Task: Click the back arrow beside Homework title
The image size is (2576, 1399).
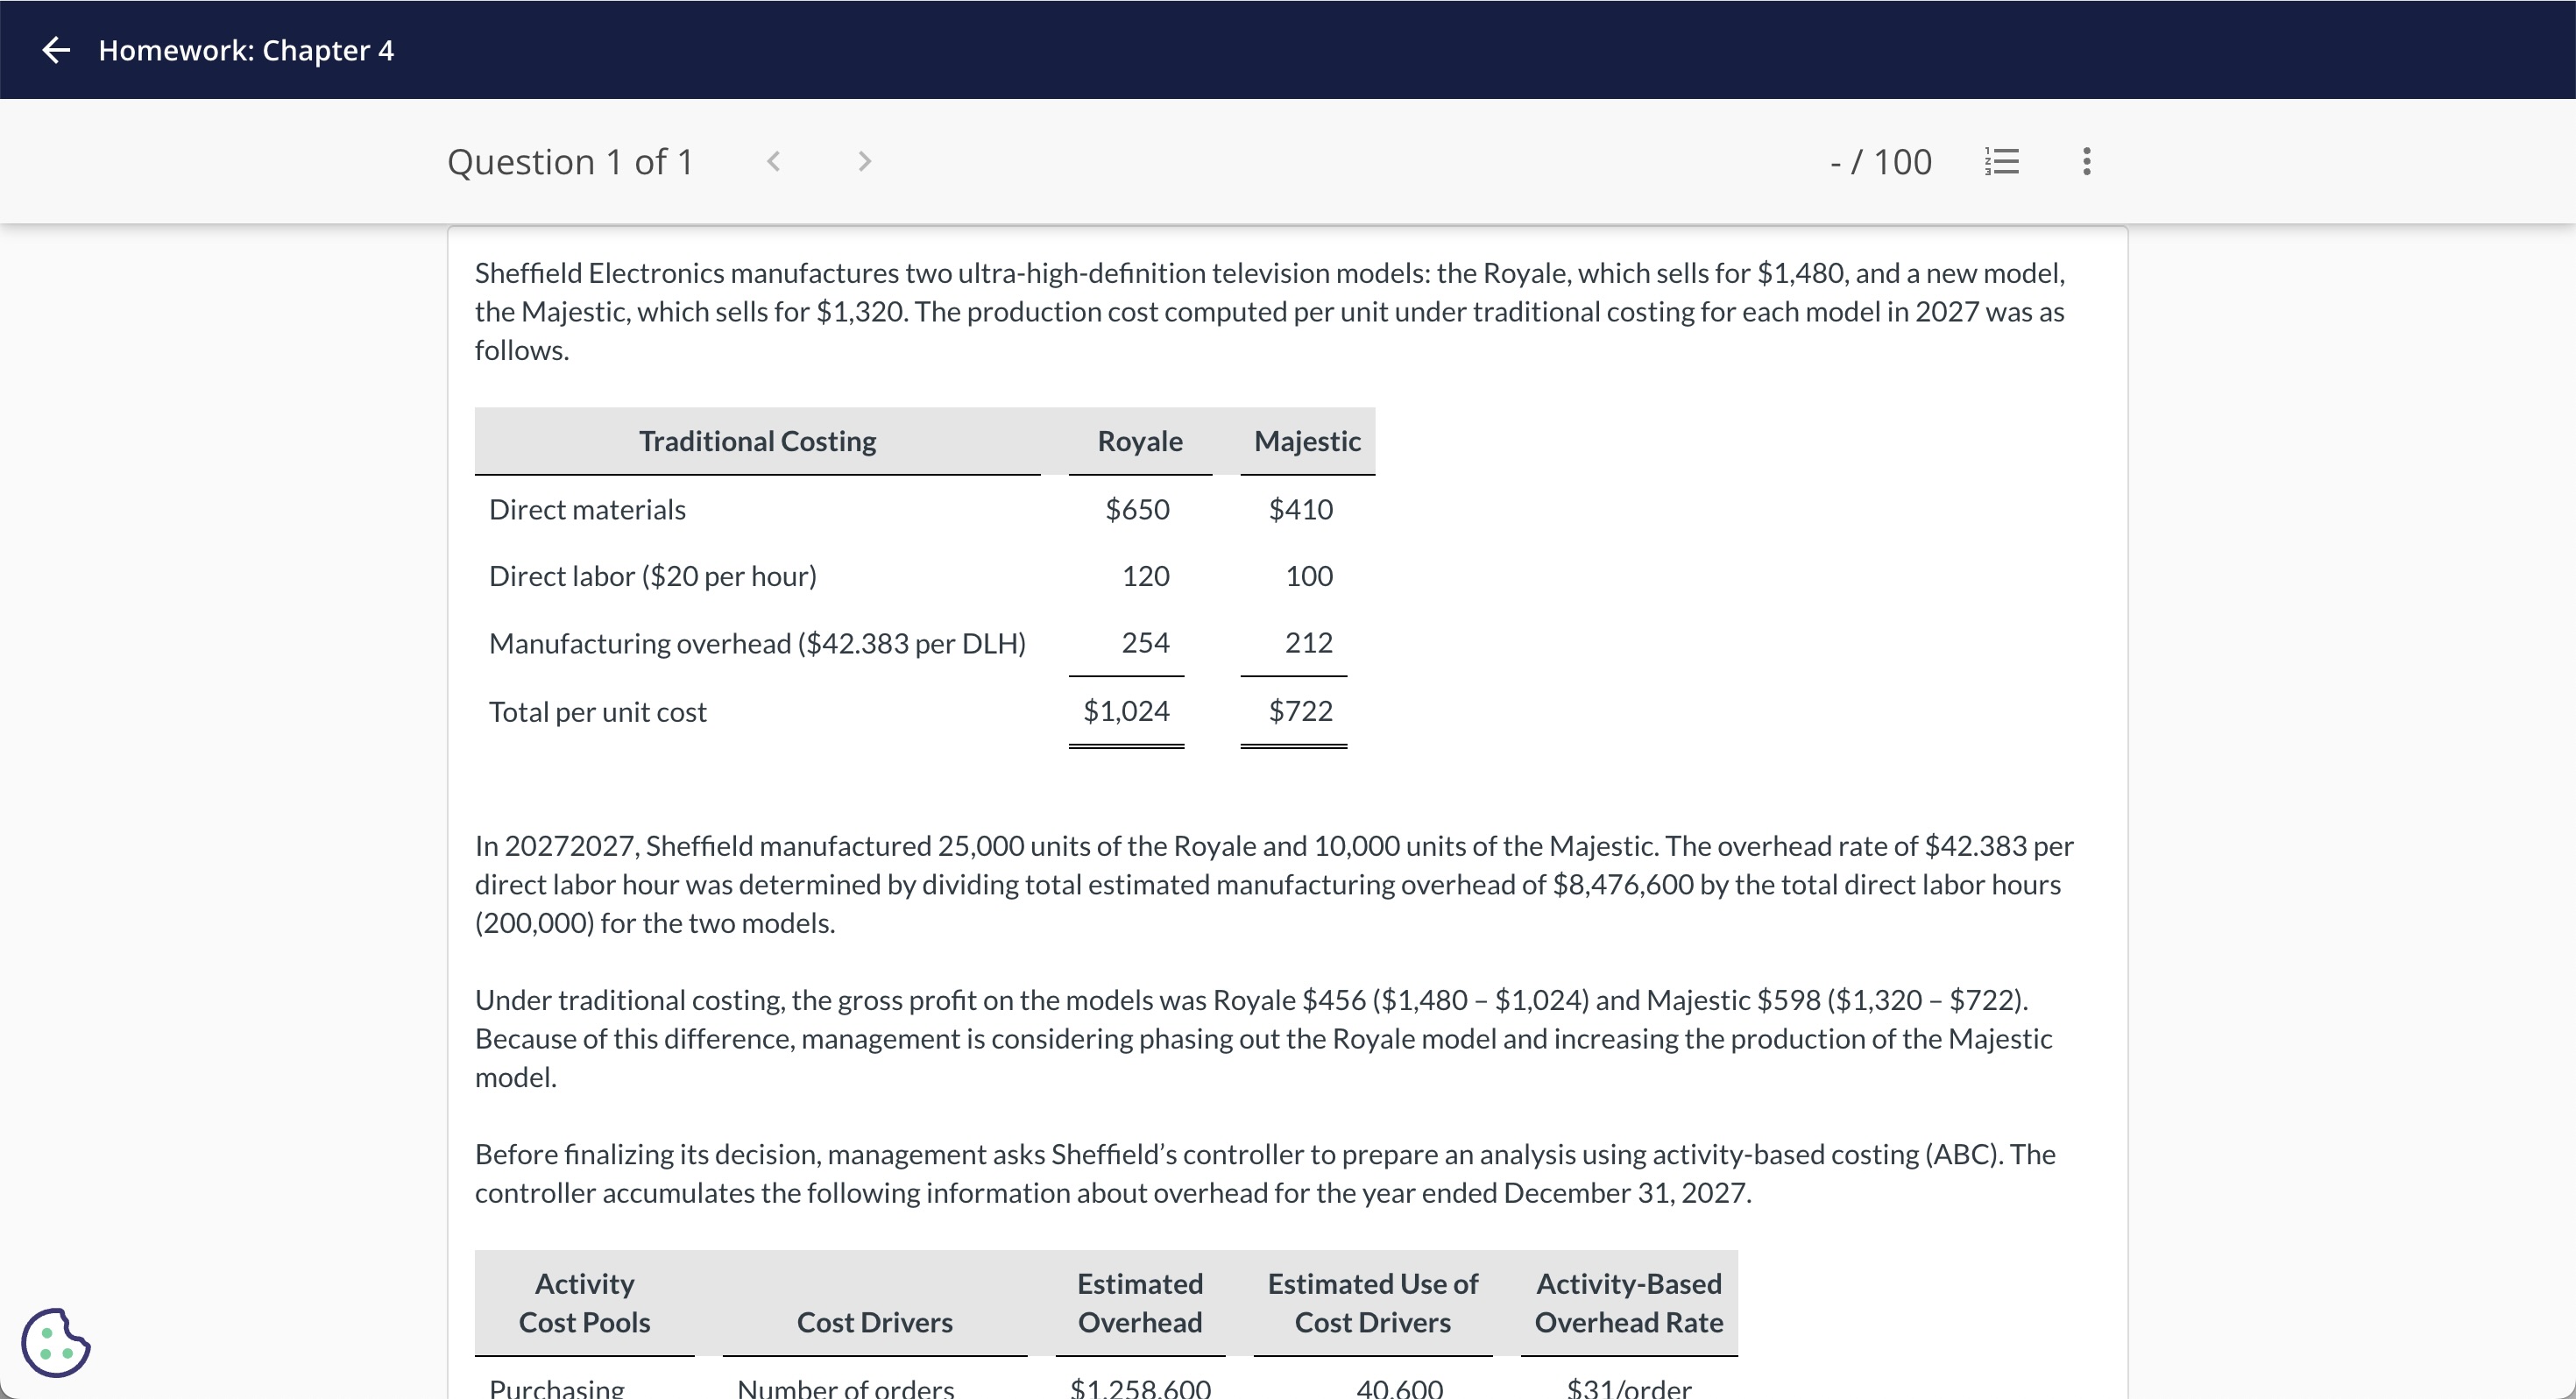Action: tap(56, 50)
